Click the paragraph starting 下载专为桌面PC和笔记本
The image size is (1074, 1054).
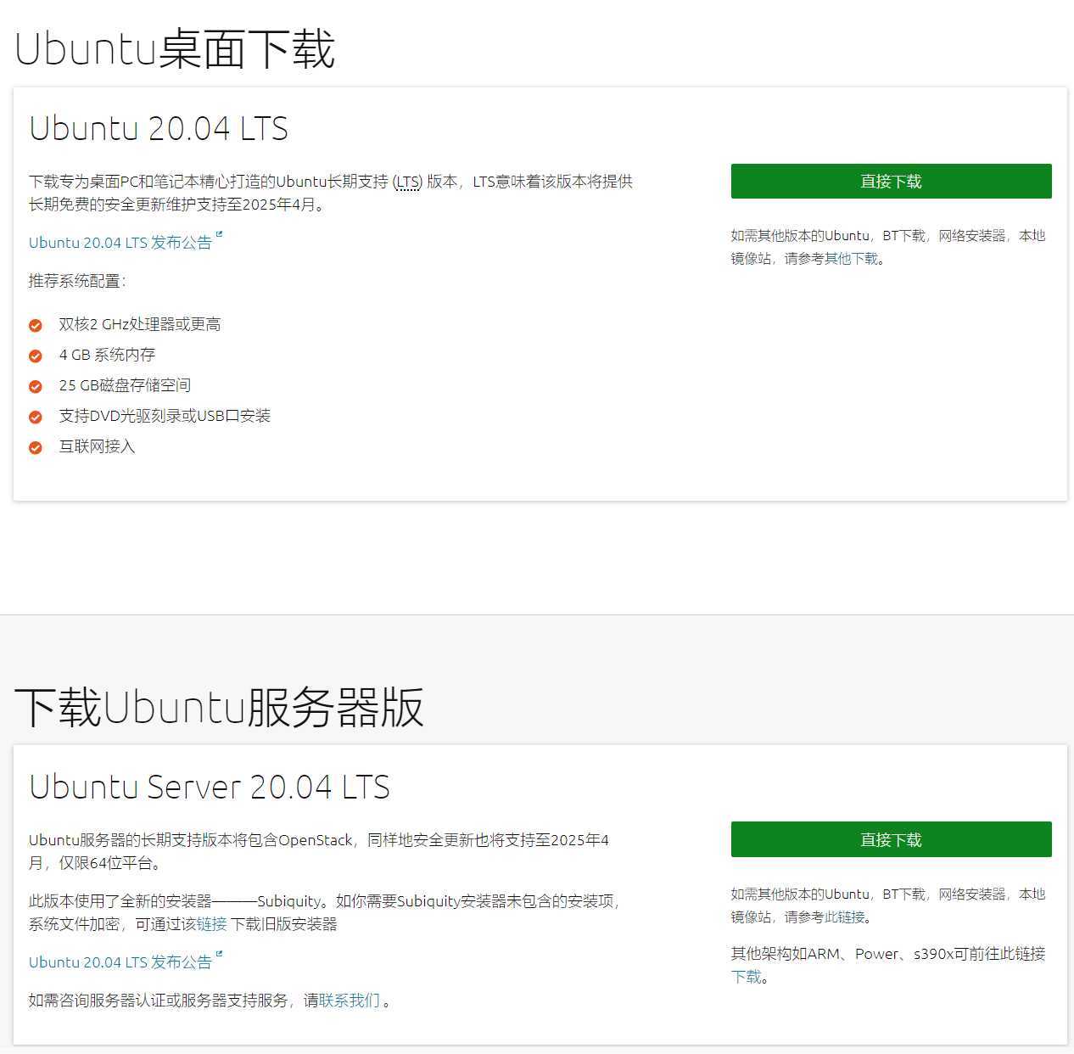click(331, 193)
